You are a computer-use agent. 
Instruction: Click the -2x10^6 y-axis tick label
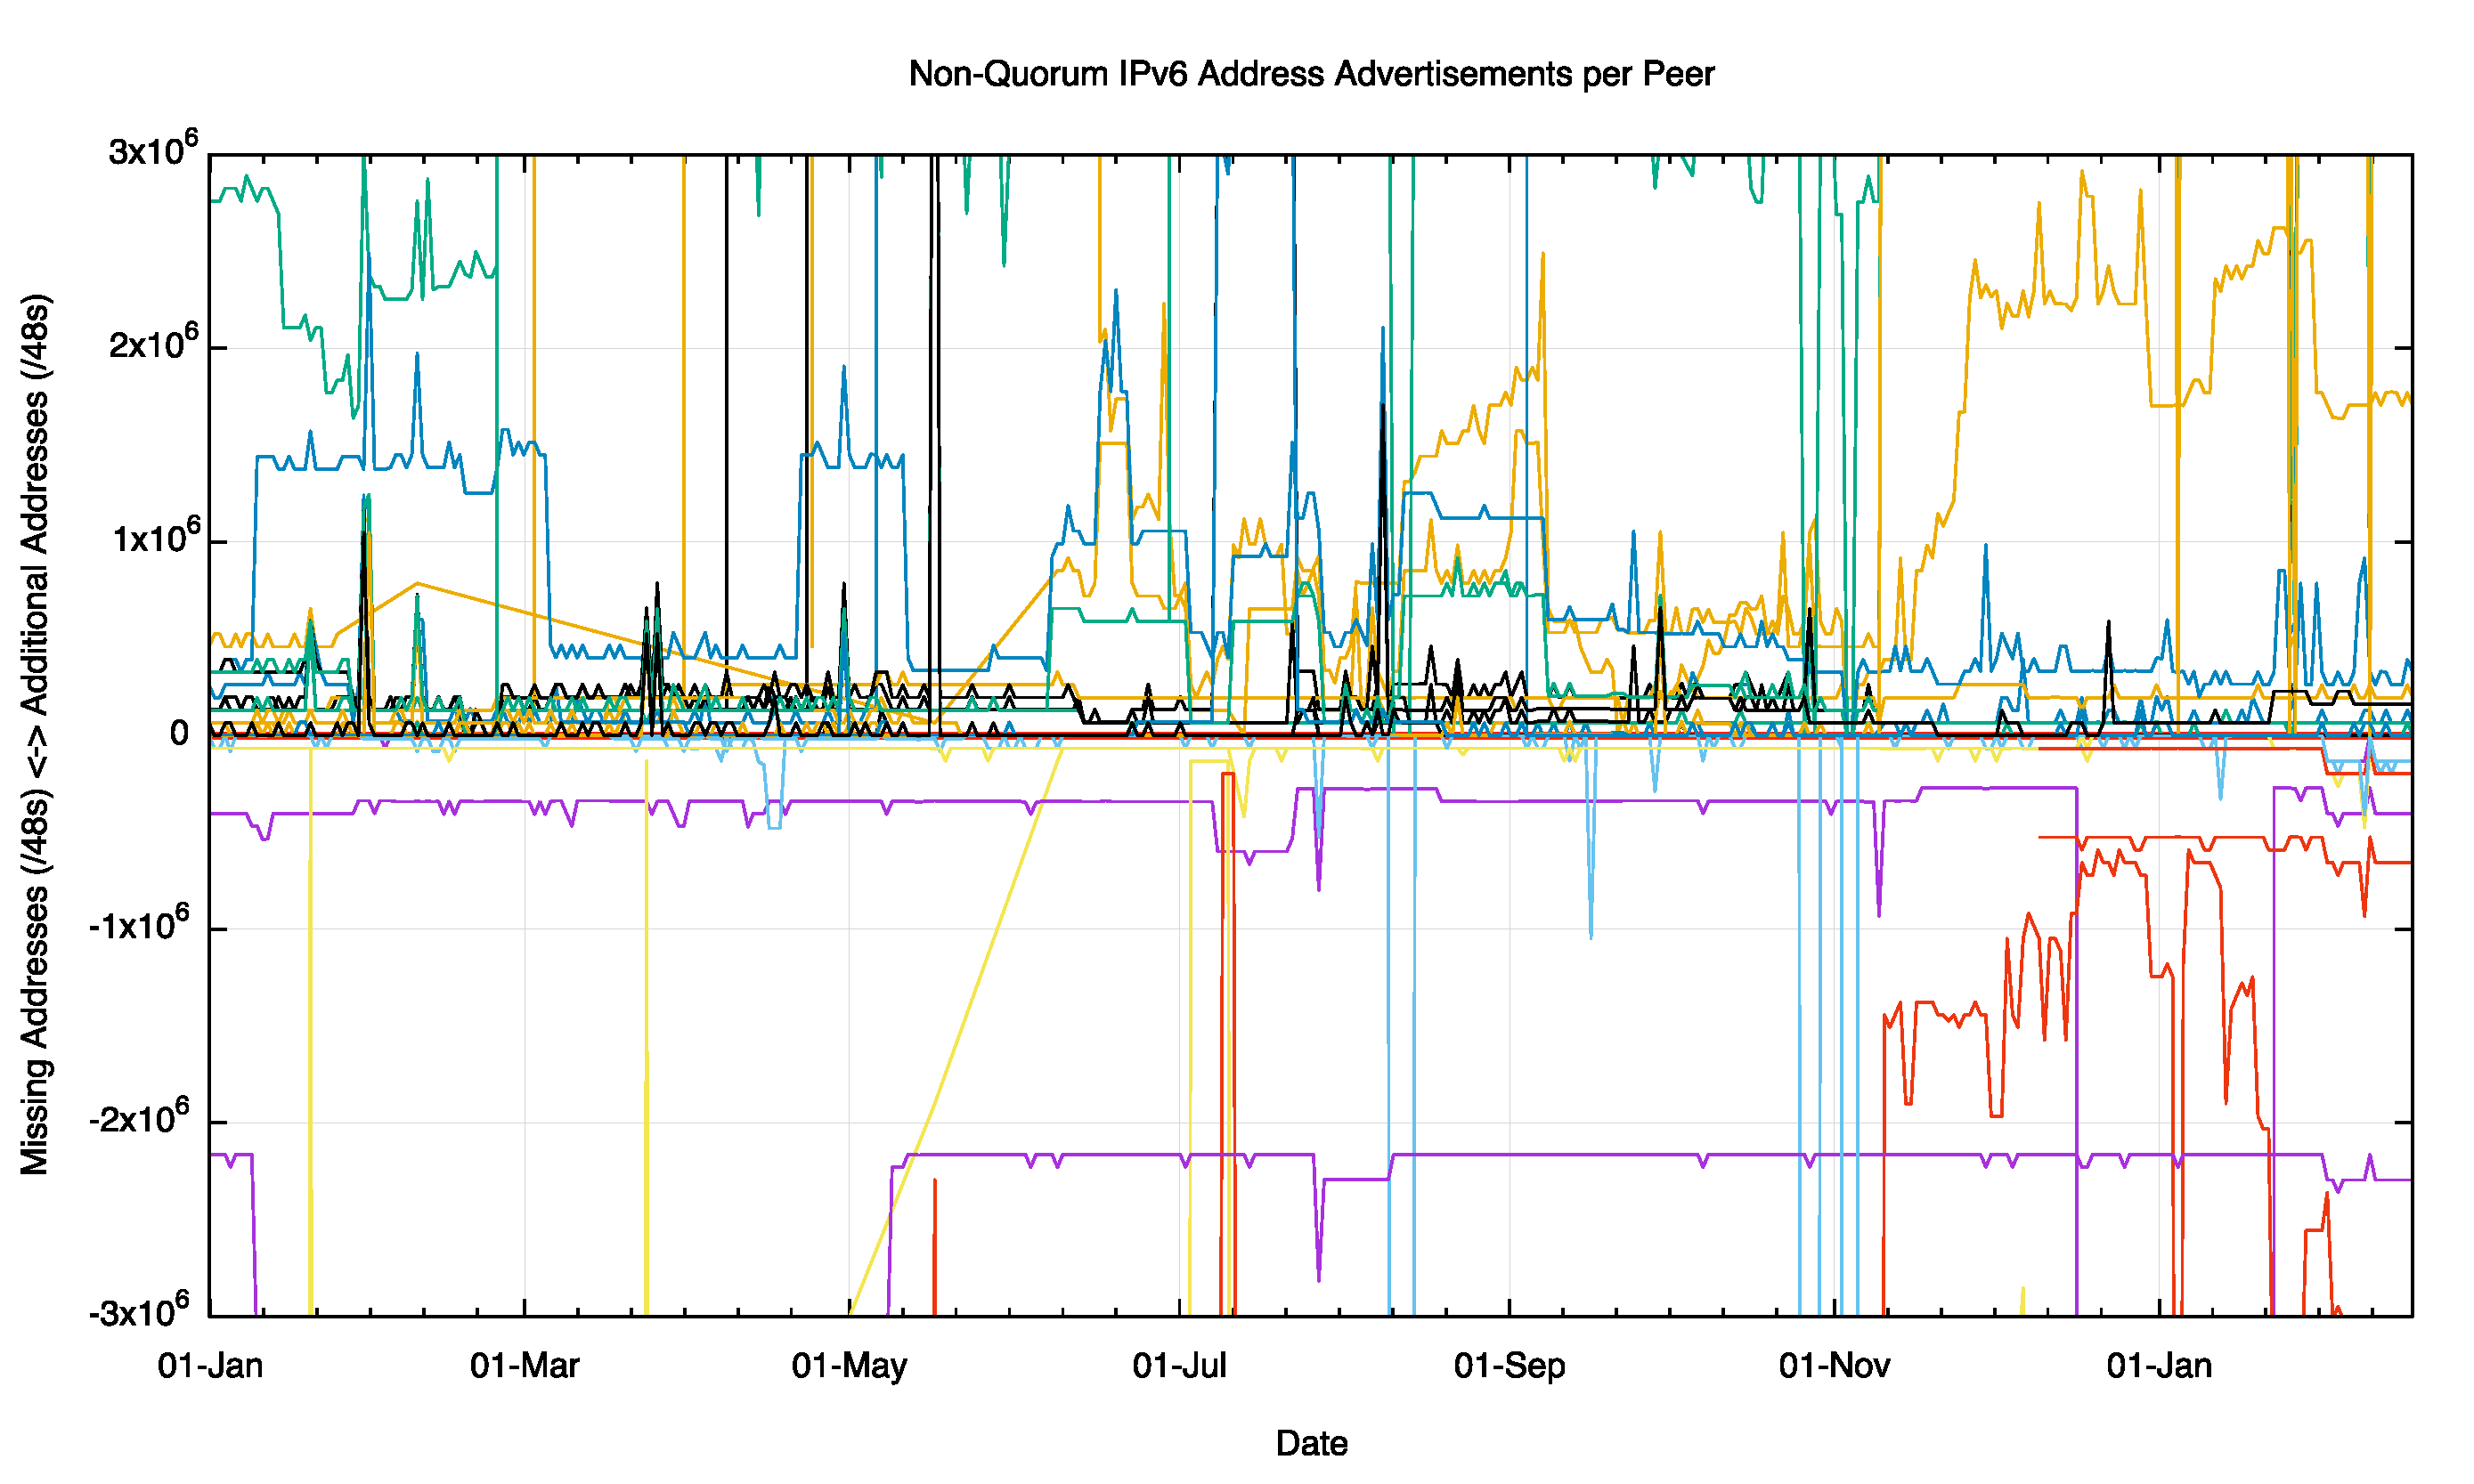point(140,1118)
